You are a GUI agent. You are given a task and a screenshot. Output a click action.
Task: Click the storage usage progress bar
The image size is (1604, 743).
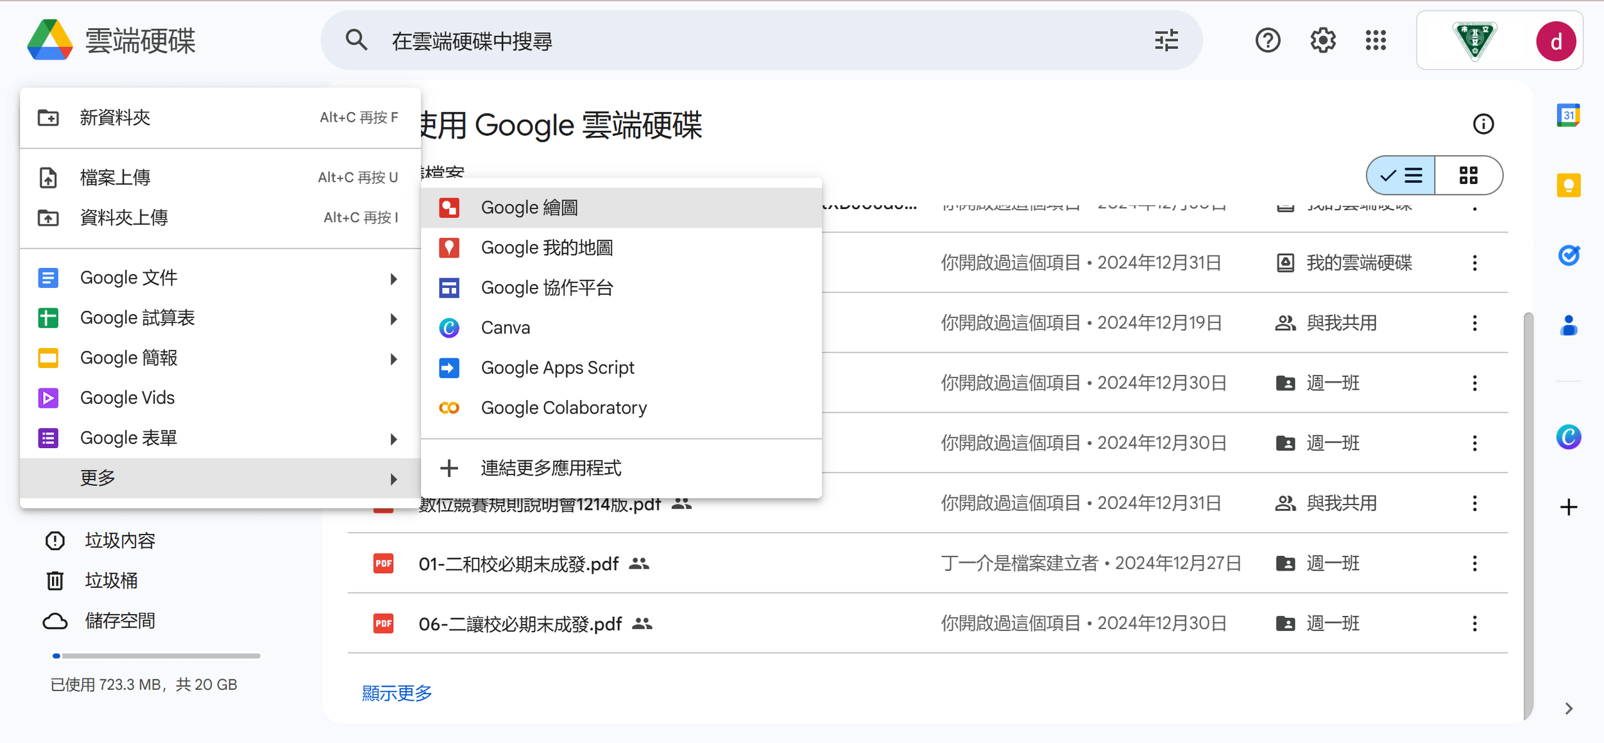pos(156,656)
